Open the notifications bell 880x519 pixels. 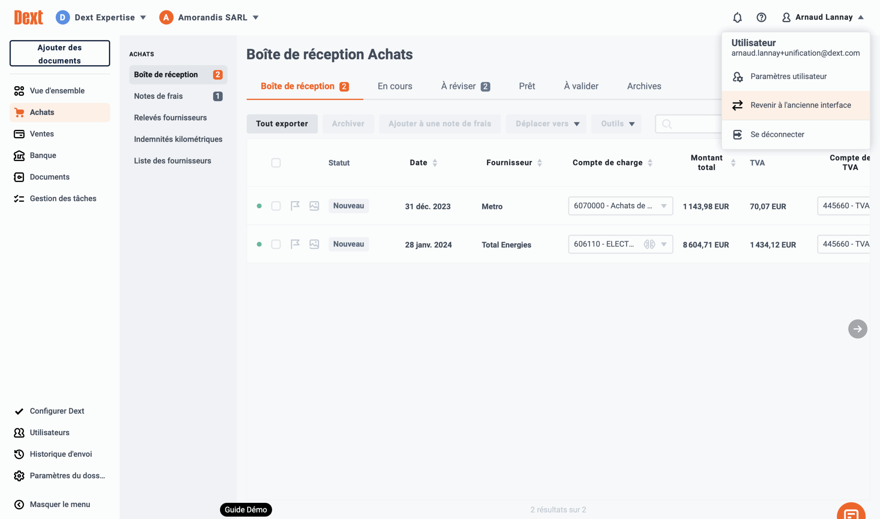click(x=737, y=17)
